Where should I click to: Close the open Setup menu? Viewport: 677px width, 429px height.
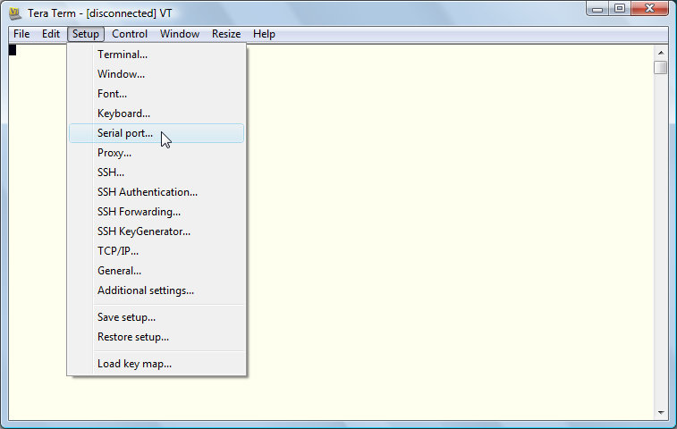[86, 34]
